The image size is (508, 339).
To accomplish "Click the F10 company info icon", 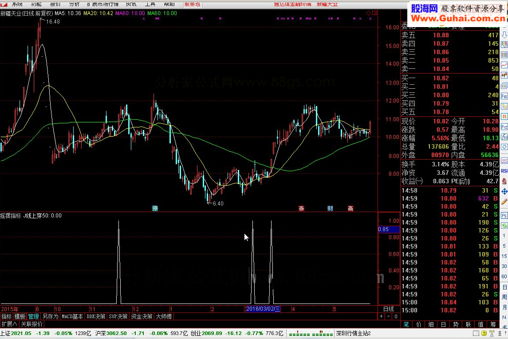I will point(504,96).
